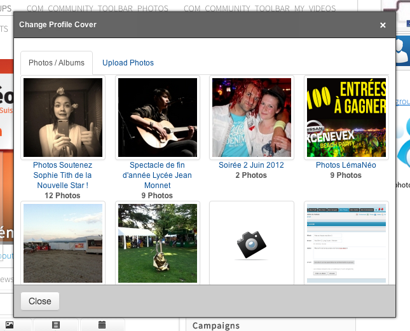This screenshot has width=410, height=331.
Task: Open Spectacle de fin d'année album link
Action: point(156,175)
